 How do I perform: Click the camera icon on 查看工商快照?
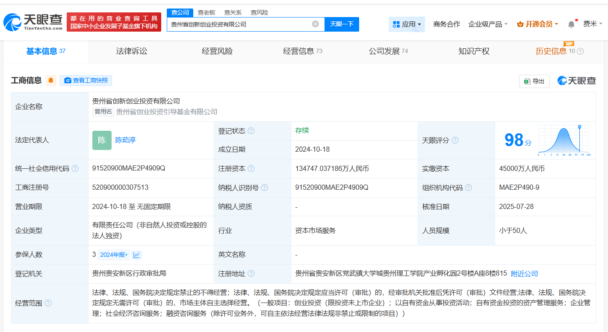[x=67, y=80]
